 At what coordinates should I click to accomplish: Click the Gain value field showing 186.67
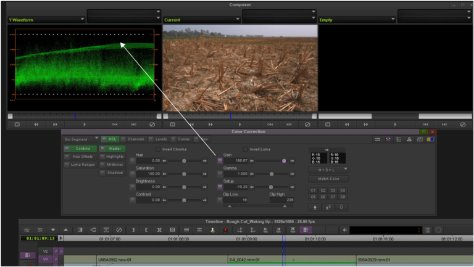tap(236, 161)
